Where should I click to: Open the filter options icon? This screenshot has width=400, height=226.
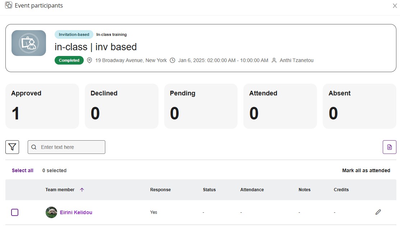(12, 147)
